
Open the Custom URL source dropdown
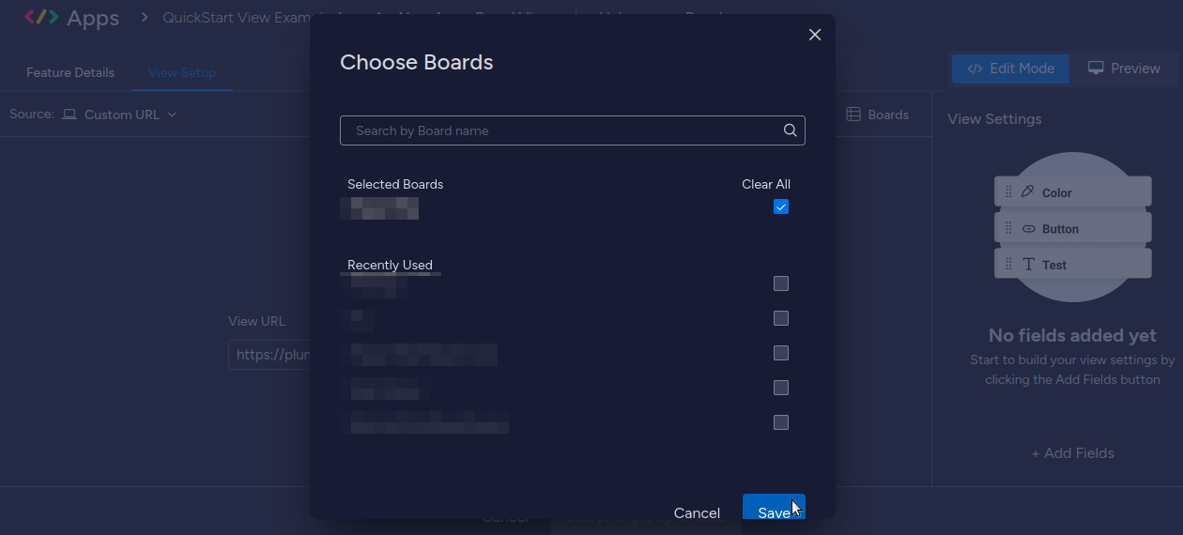point(119,115)
